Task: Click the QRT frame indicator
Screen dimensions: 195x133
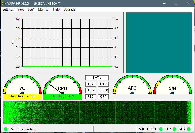Action: [103, 97]
